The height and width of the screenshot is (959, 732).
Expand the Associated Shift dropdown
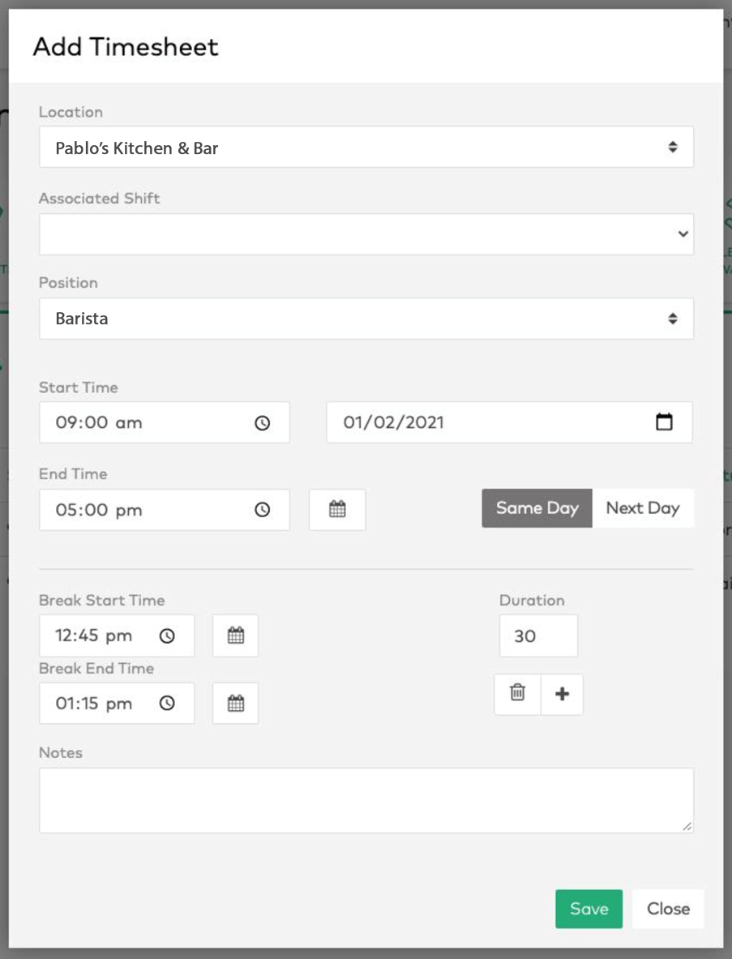pyautogui.click(x=366, y=233)
